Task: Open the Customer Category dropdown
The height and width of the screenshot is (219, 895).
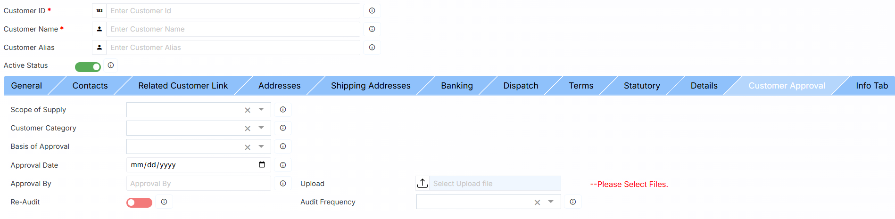Action: point(261,128)
